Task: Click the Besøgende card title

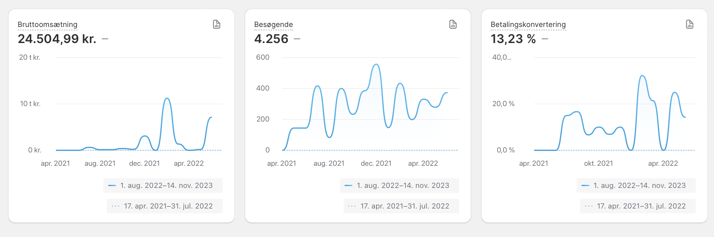Action: click(273, 25)
